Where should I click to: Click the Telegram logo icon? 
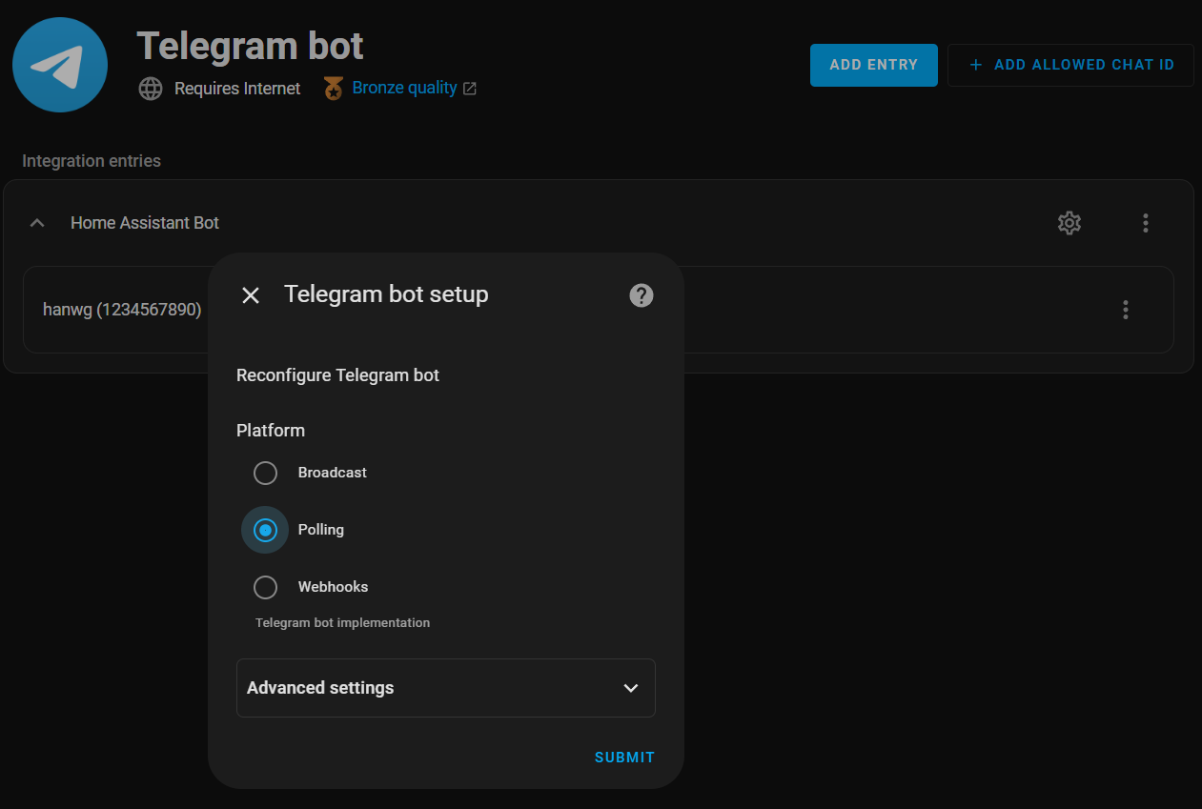click(x=60, y=65)
